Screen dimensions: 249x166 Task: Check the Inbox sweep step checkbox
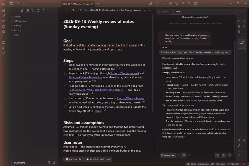[66, 65]
